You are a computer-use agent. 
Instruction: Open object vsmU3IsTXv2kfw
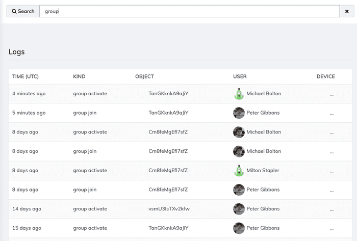(x=168, y=209)
